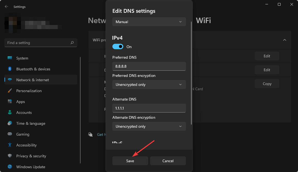298x172 pixels.
Task: Go back using the back arrow
Action: [6, 7]
